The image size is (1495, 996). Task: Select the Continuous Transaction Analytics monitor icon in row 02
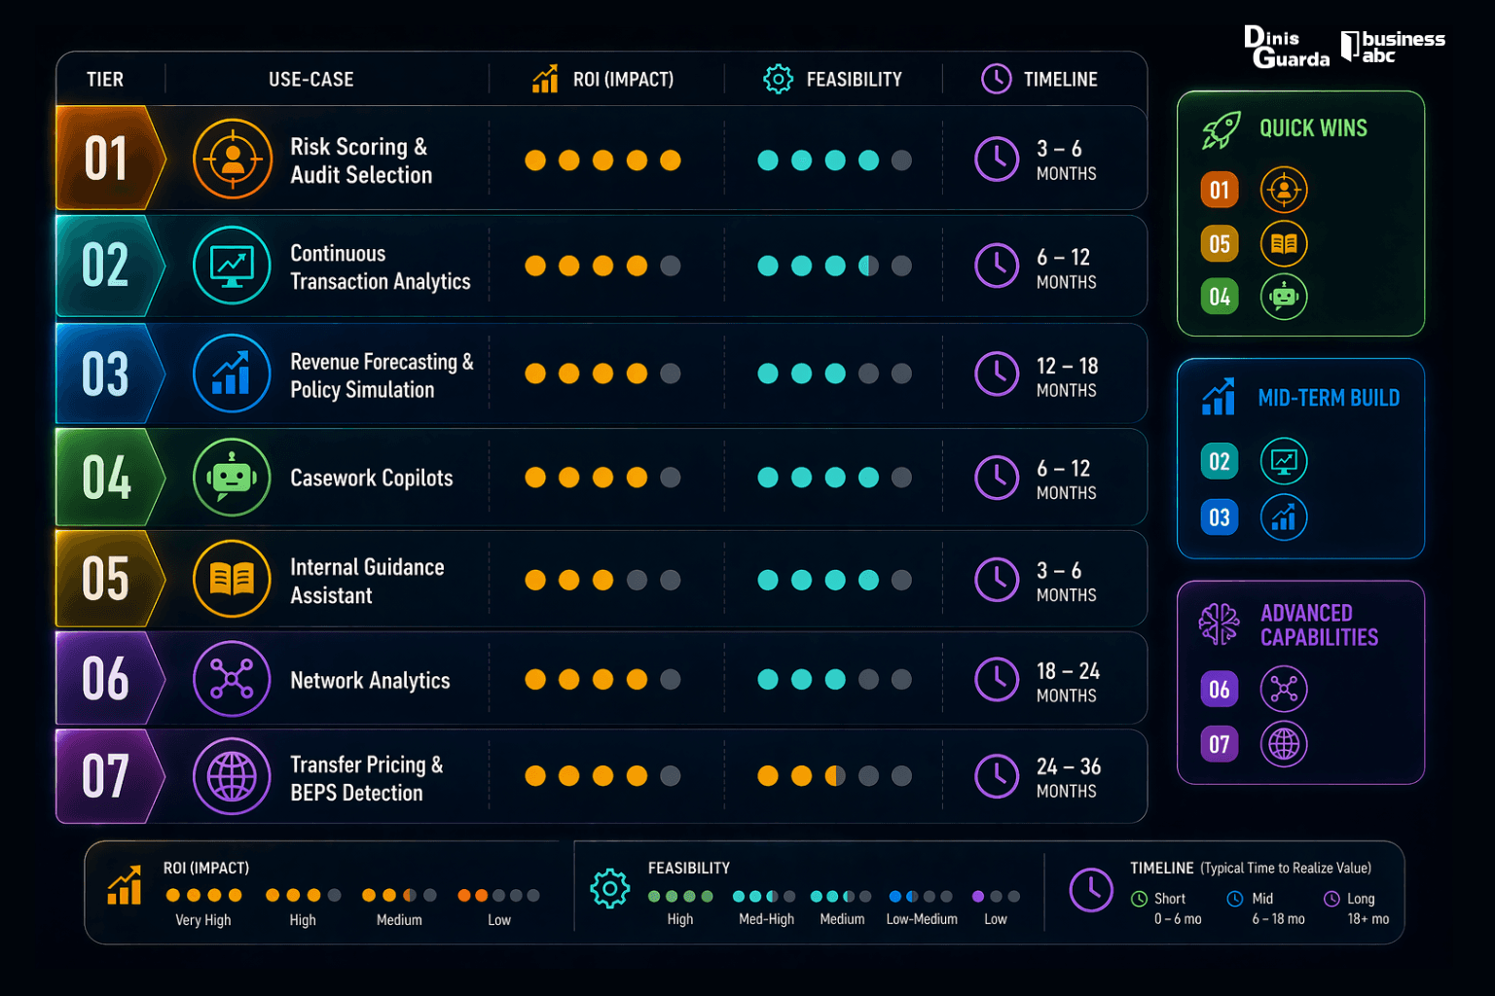[x=232, y=265]
